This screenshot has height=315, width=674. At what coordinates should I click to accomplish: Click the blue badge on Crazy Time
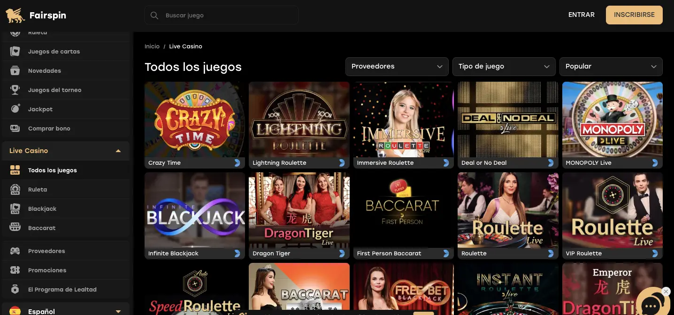point(237,163)
